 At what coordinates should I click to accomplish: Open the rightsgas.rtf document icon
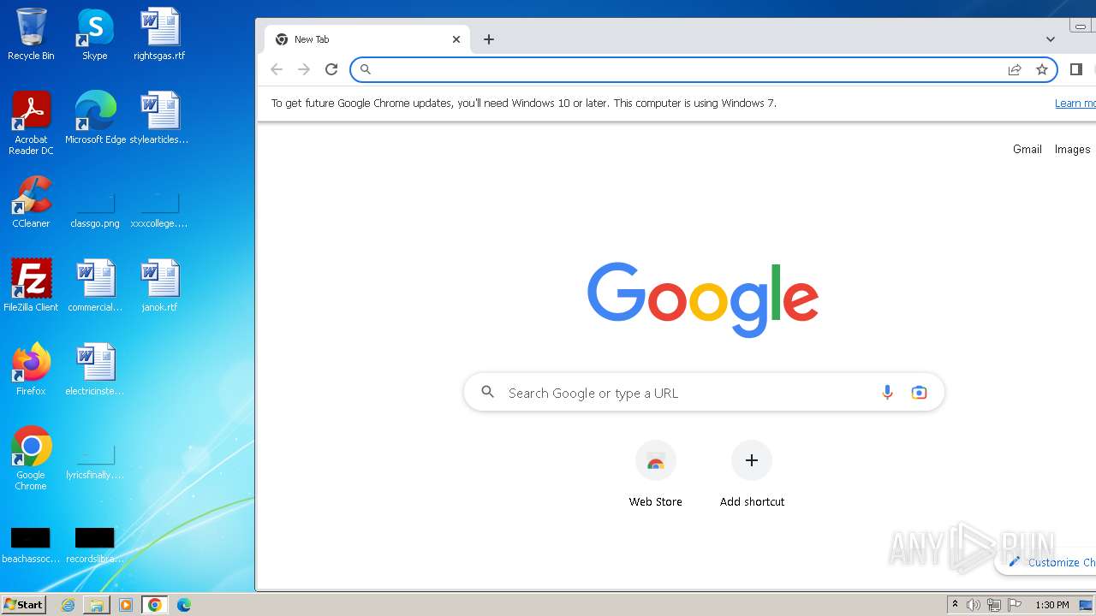[159, 34]
